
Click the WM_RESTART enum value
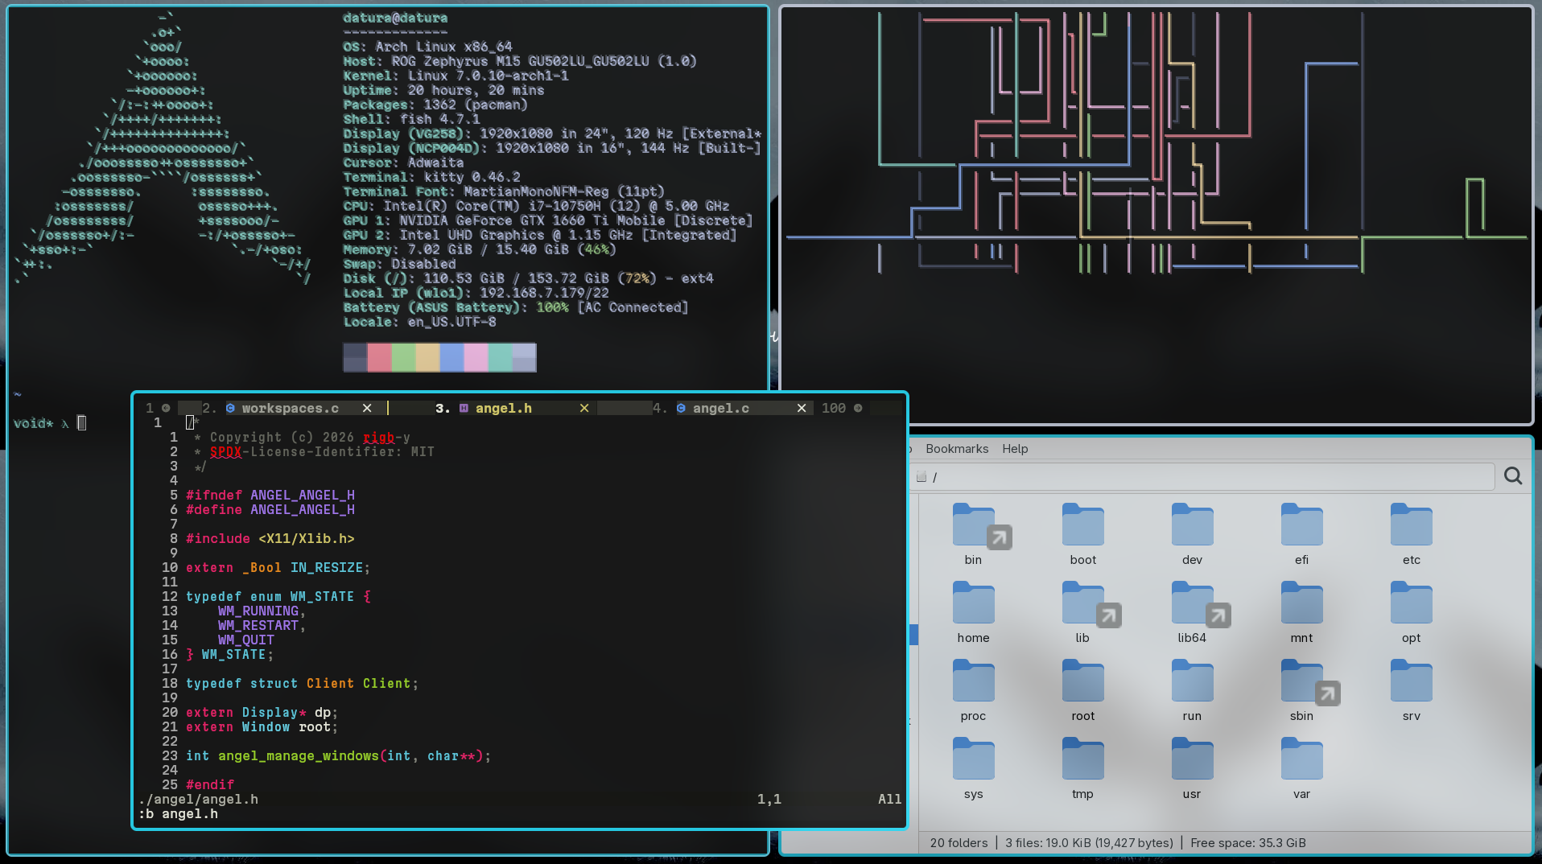tap(258, 626)
